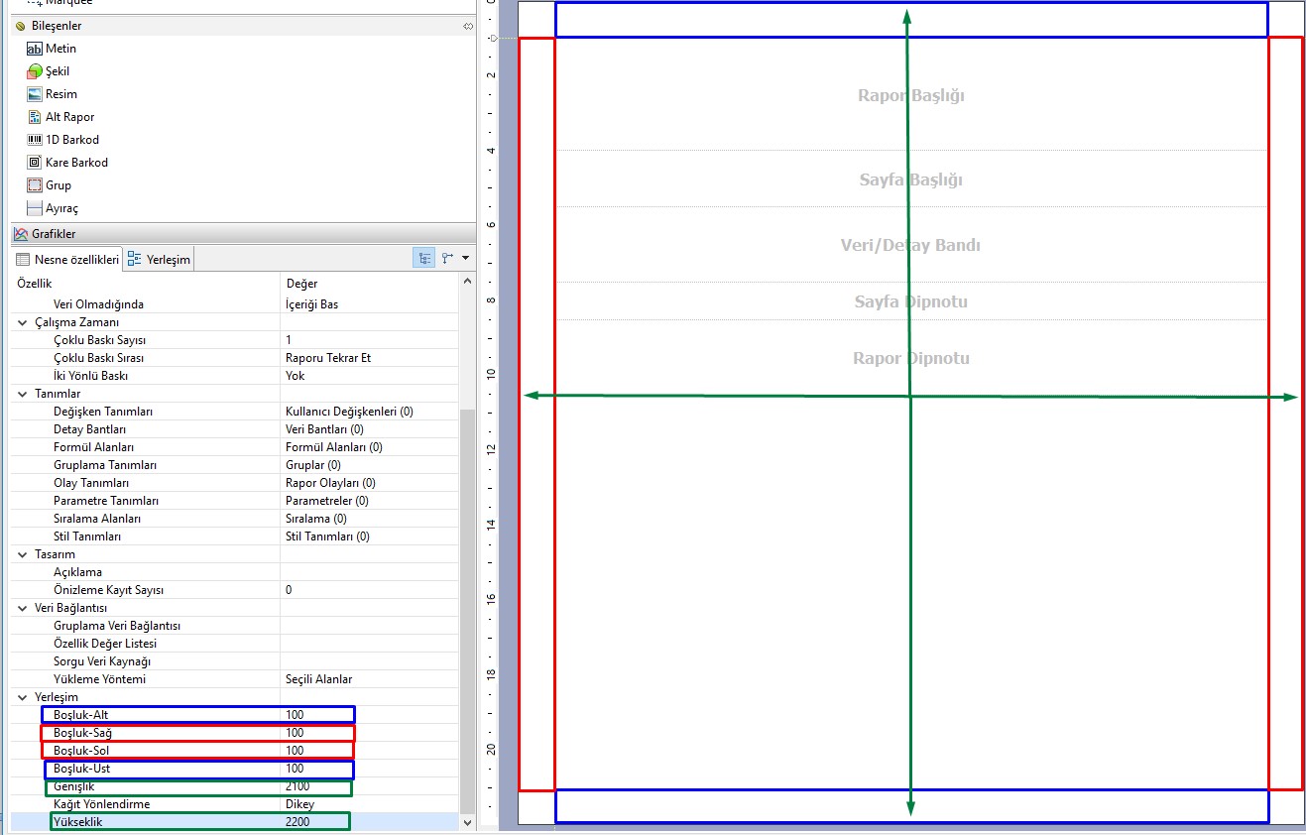This screenshot has width=1306, height=835.
Task: Pick the Şekil shape component
Action: tap(57, 71)
